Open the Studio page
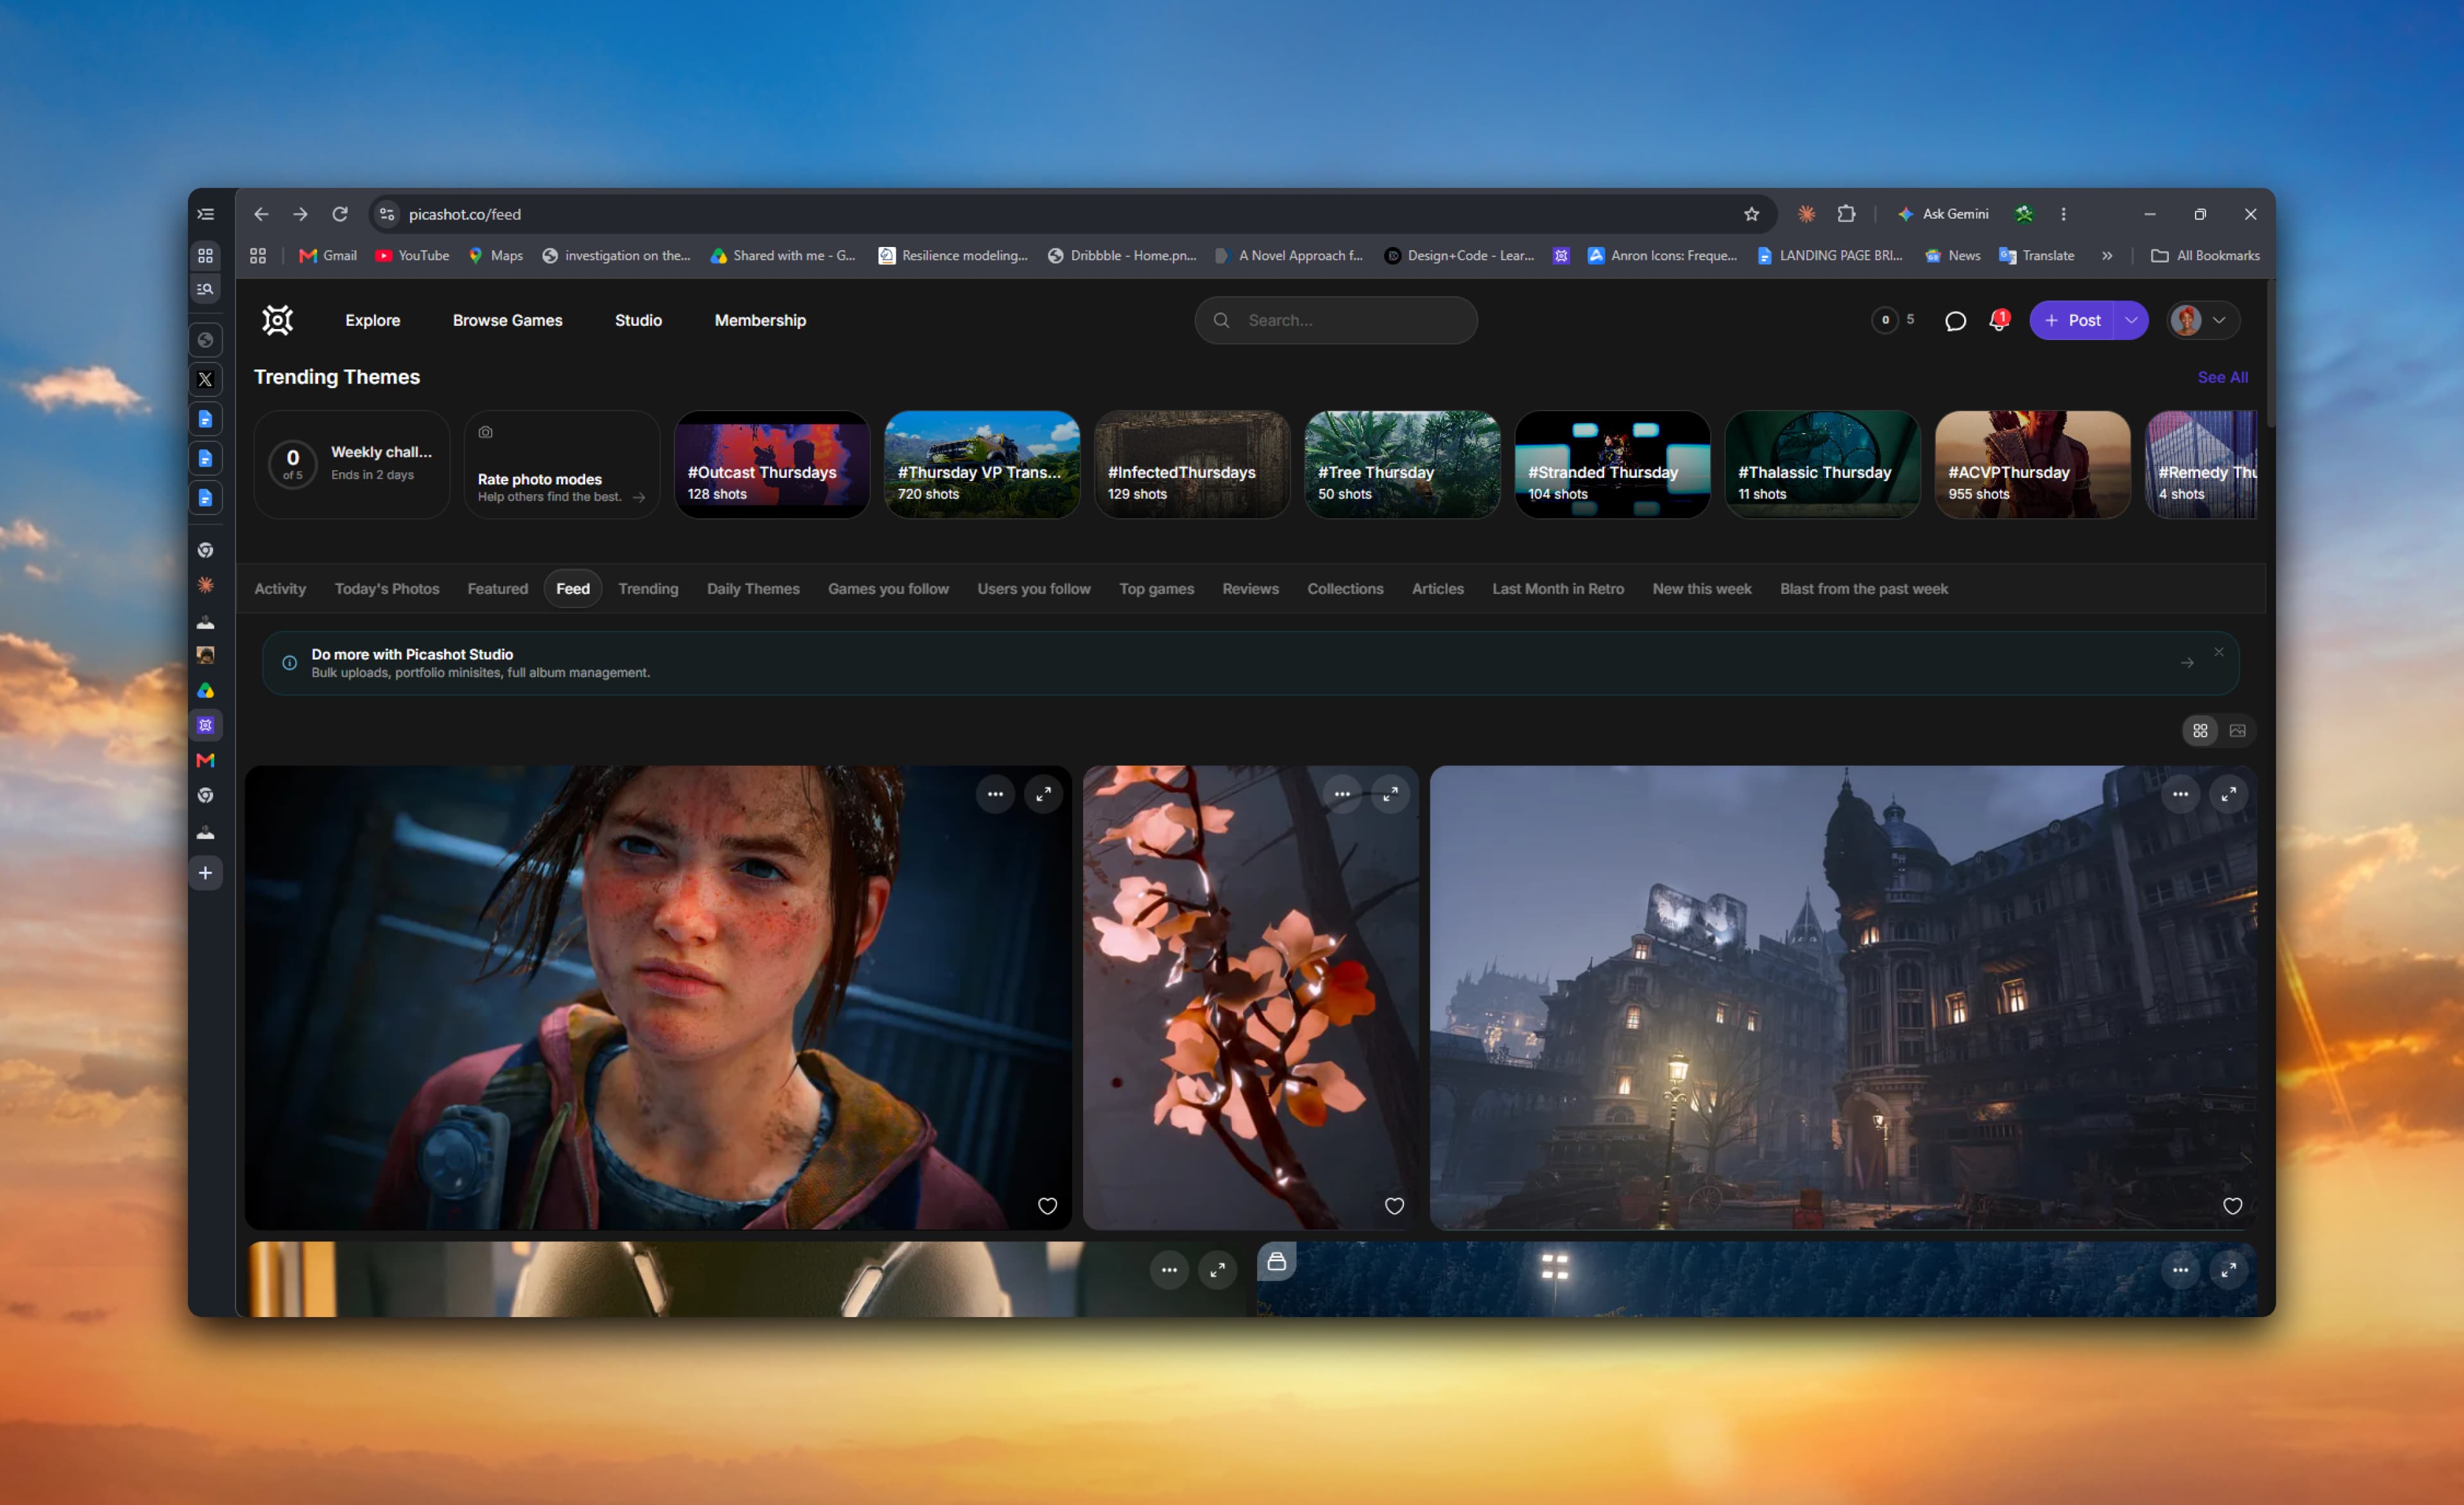Image resolution: width=2464 pixels, height=1505 pixels. pos(638,320)
